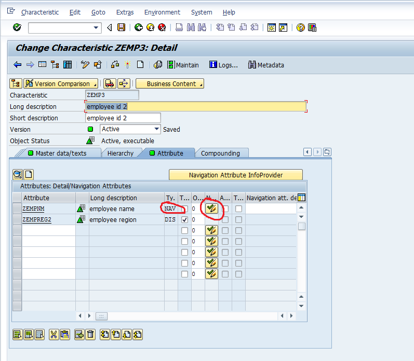Viewport: 414px width, 361px height.
Task: Click the Delete row trash icon
Action: pyautogui.click(x=90, y=335)
